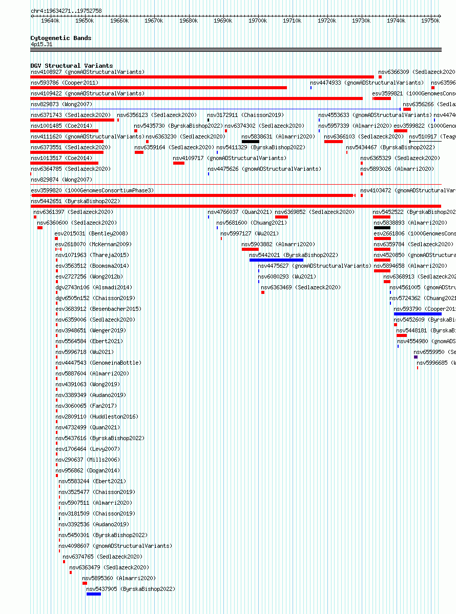Click variant label nsv4108927 (gnomADStructuralVariants)

(x=88, y=72)
